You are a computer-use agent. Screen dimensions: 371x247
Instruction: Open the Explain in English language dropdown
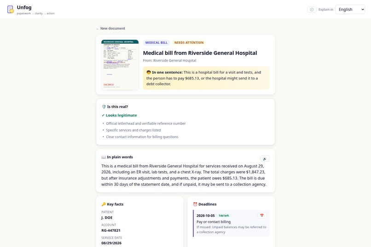point(350,10)
